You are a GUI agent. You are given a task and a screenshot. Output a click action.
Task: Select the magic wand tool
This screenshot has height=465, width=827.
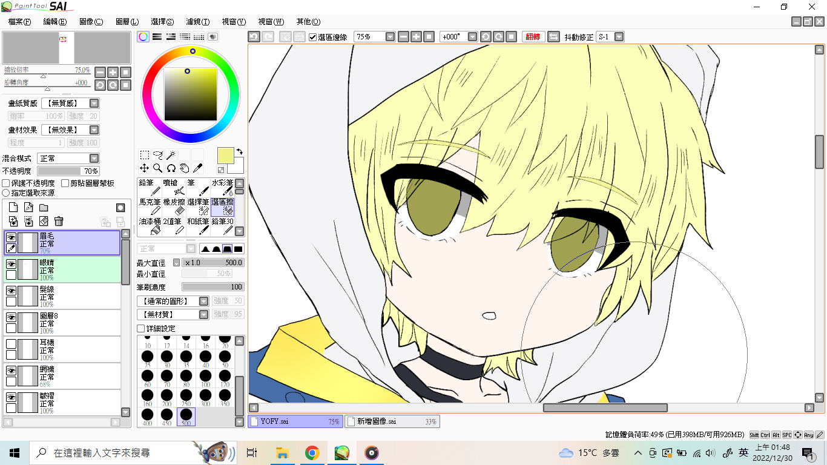[x=171, y=154]
